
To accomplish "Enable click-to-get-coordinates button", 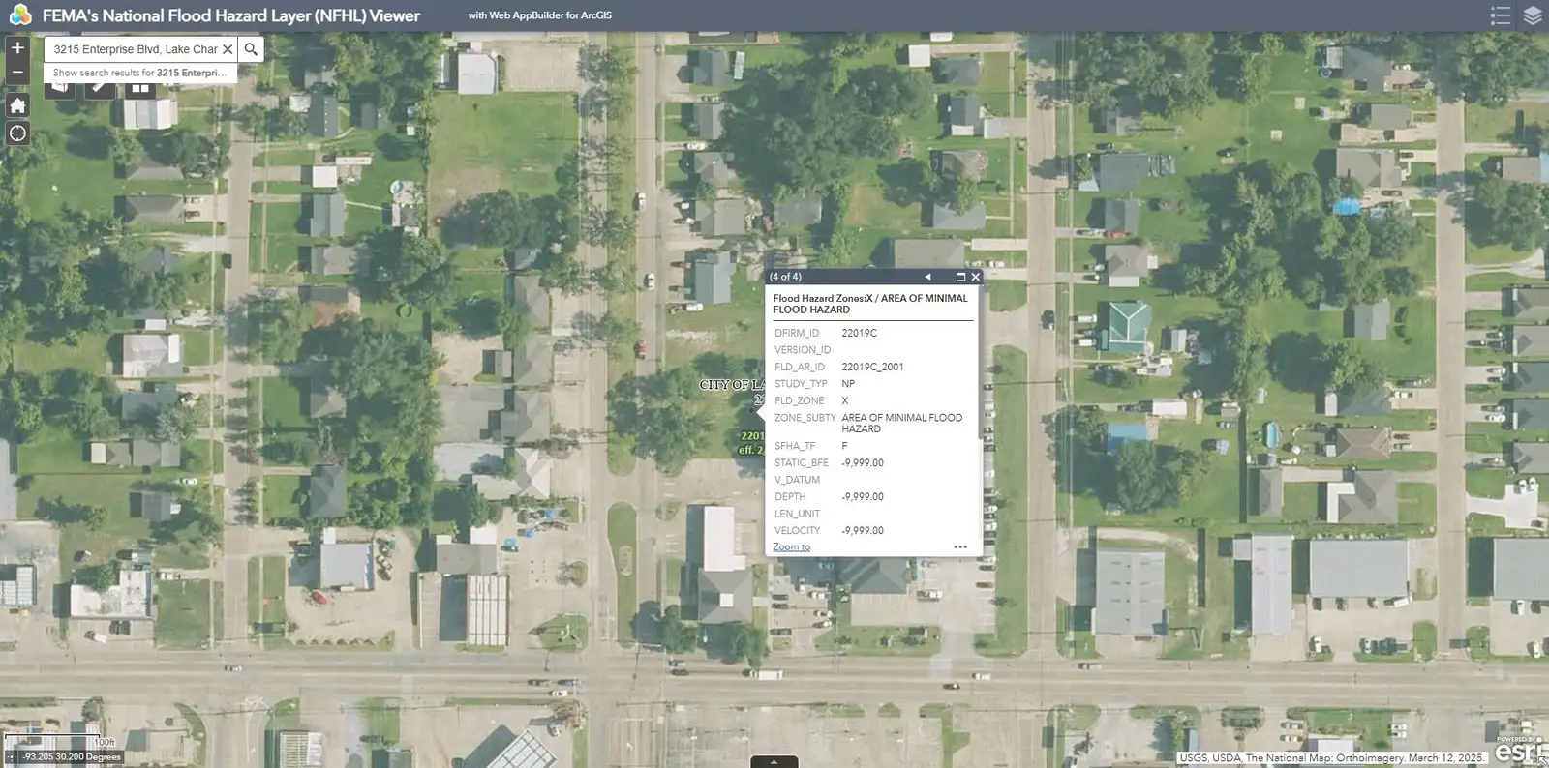I will pos(12,757).
